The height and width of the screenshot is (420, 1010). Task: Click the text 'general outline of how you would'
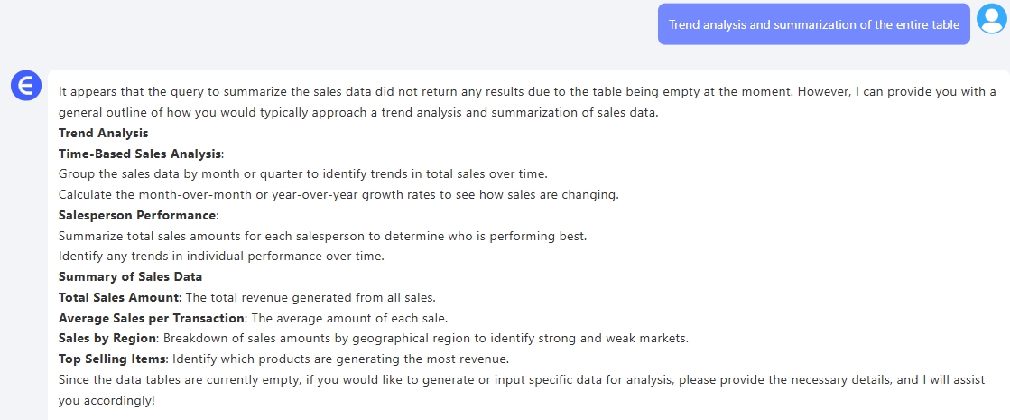153,113
